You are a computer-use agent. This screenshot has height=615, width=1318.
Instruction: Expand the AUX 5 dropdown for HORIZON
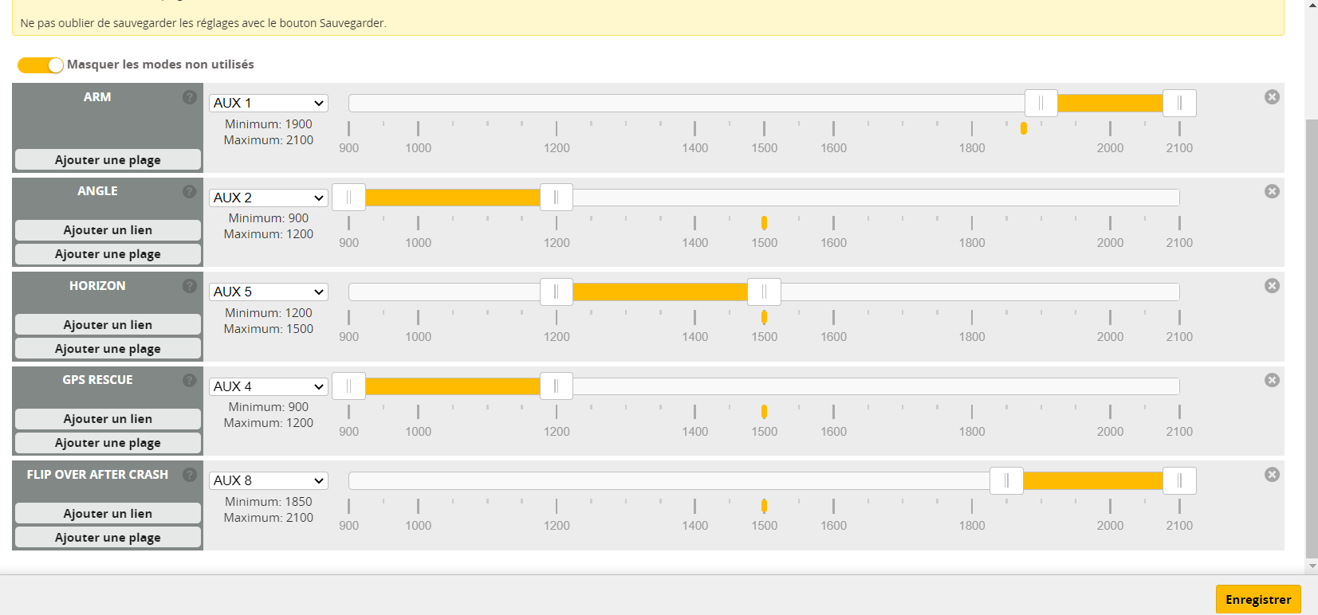(269, 292)
